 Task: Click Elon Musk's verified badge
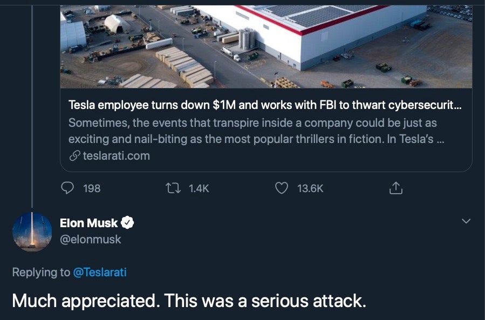click(x=128, y=222)
